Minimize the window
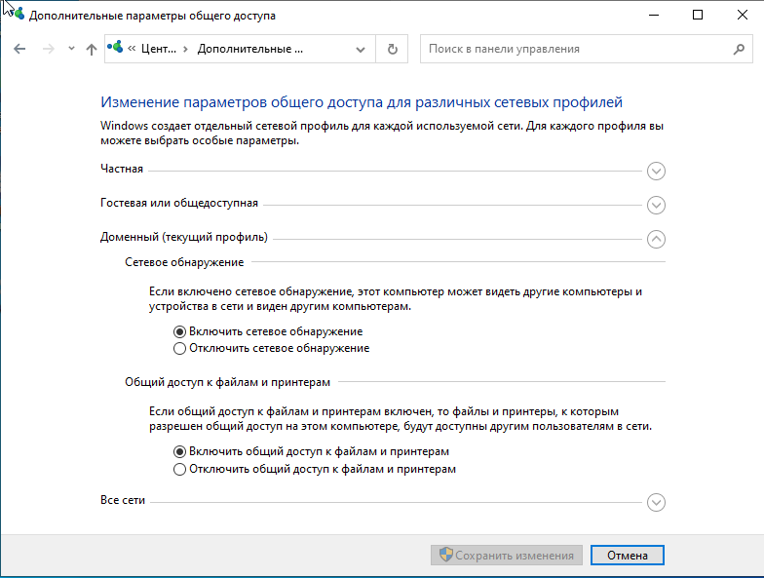764x578 pixels. click(x=653, y=16)
